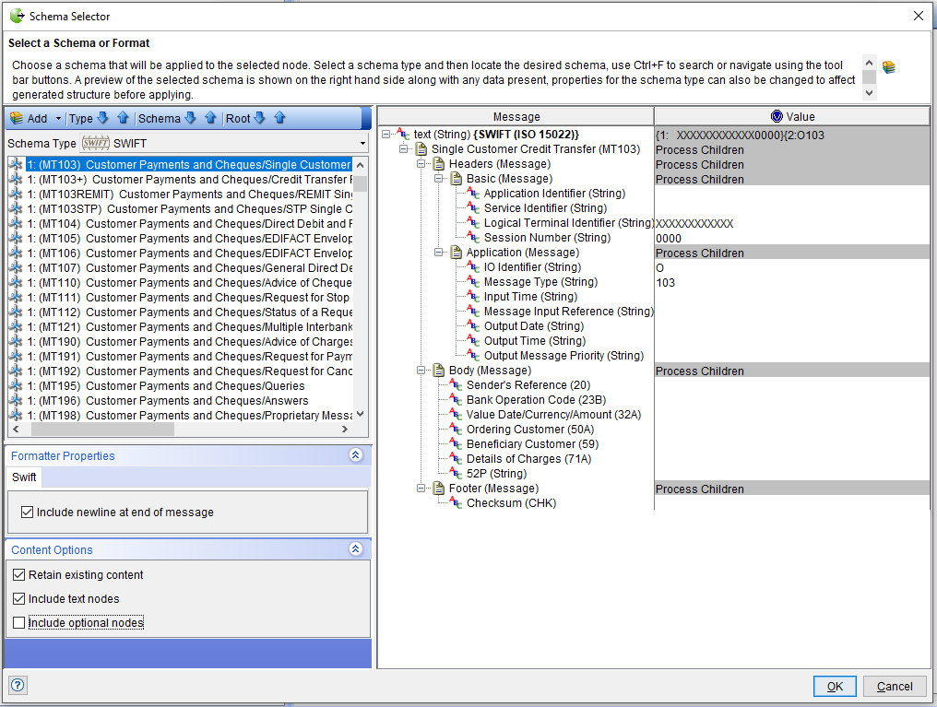
Task: Collapse the Body (Message) tree node
Action: [421, 371]
